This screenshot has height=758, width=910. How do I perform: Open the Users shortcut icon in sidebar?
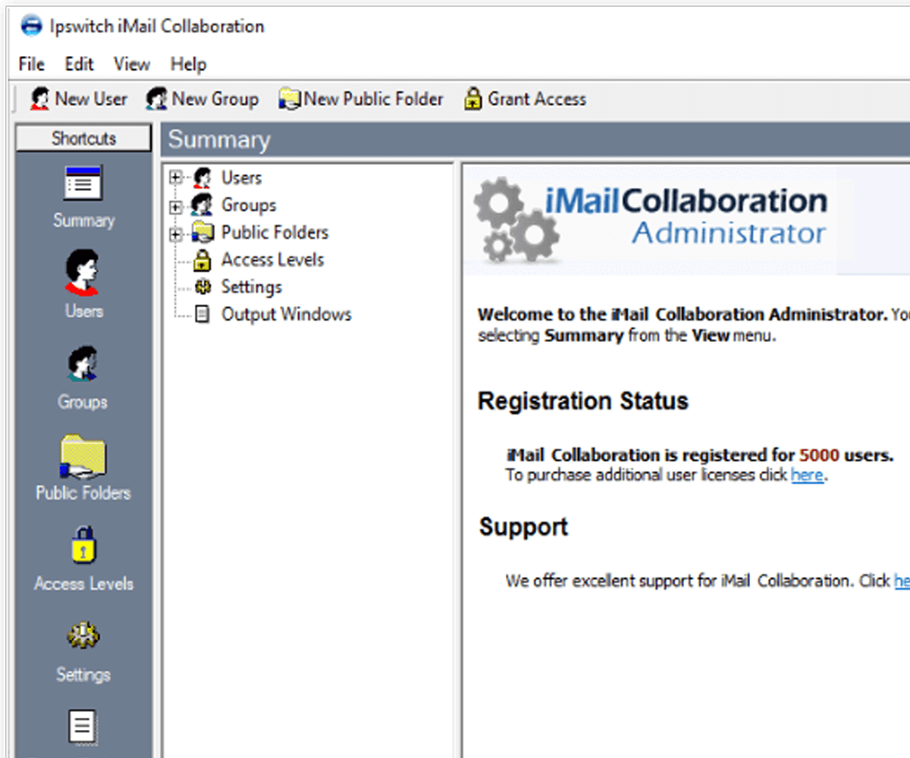pyautogui.click(x=83, y=273)
